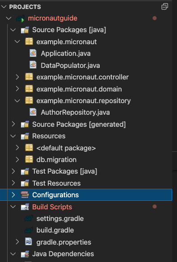Image resolution: width=177 pixels, height=262 pixels.
Task: Open build.gradle file
Action: point(55,230)
